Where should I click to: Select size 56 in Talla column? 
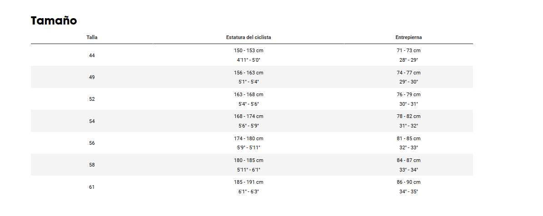click(x=92, y=143)
